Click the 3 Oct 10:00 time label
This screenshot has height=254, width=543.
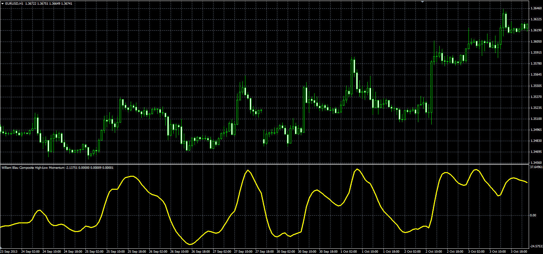497,252
